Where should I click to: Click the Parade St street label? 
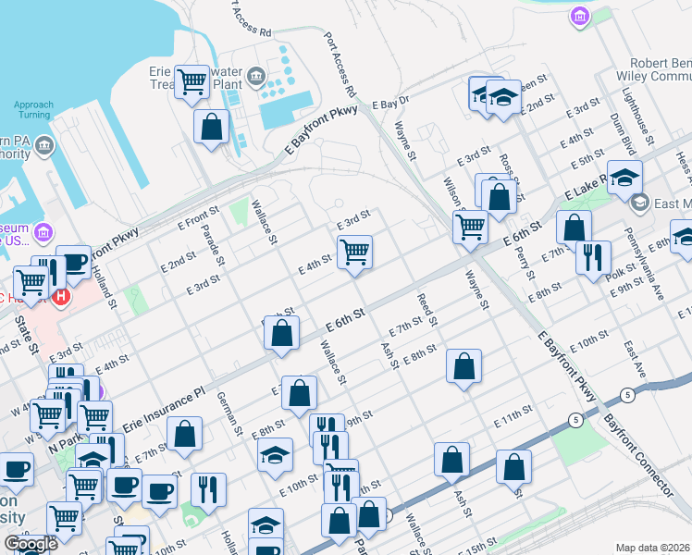click(213, 245)
